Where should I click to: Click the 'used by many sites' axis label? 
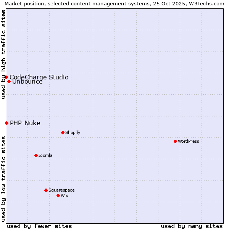click(x=192, y=226)
